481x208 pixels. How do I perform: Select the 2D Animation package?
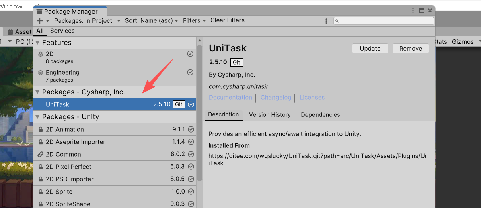[115, 129]
